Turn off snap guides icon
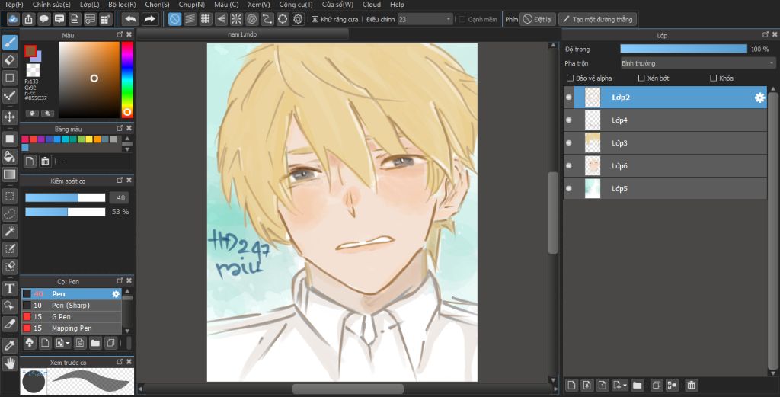Screen dimensions: 780x397 [x=174, y=19]
